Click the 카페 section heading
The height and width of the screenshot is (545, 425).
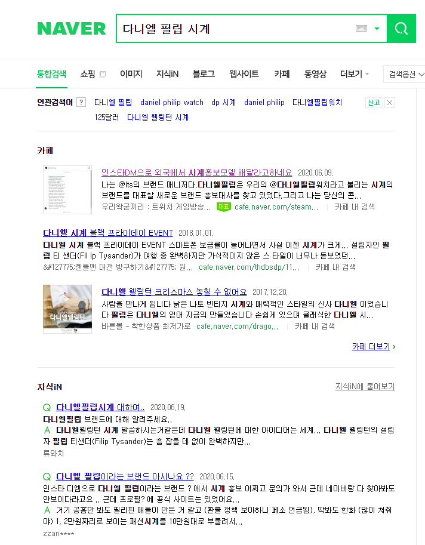click(45, 150)
